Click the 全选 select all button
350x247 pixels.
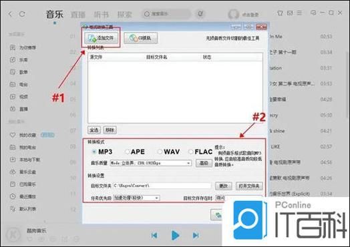[94, 130]
